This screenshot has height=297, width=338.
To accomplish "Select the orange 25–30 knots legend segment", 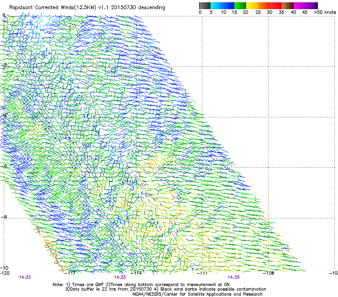I will tap(264, 5).
